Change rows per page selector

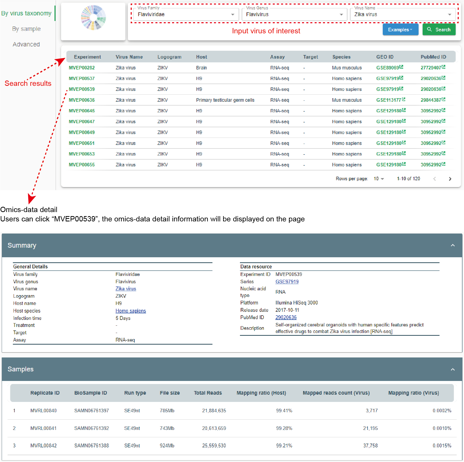point(378,179)
